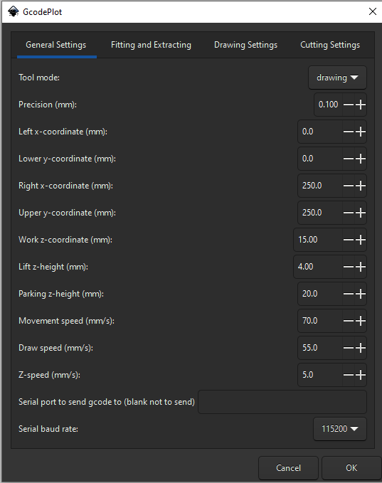Viewport: 382px width, 483px height.
Task: Increase Movement speed with plus icon
Action: click(x=361, y=321)
